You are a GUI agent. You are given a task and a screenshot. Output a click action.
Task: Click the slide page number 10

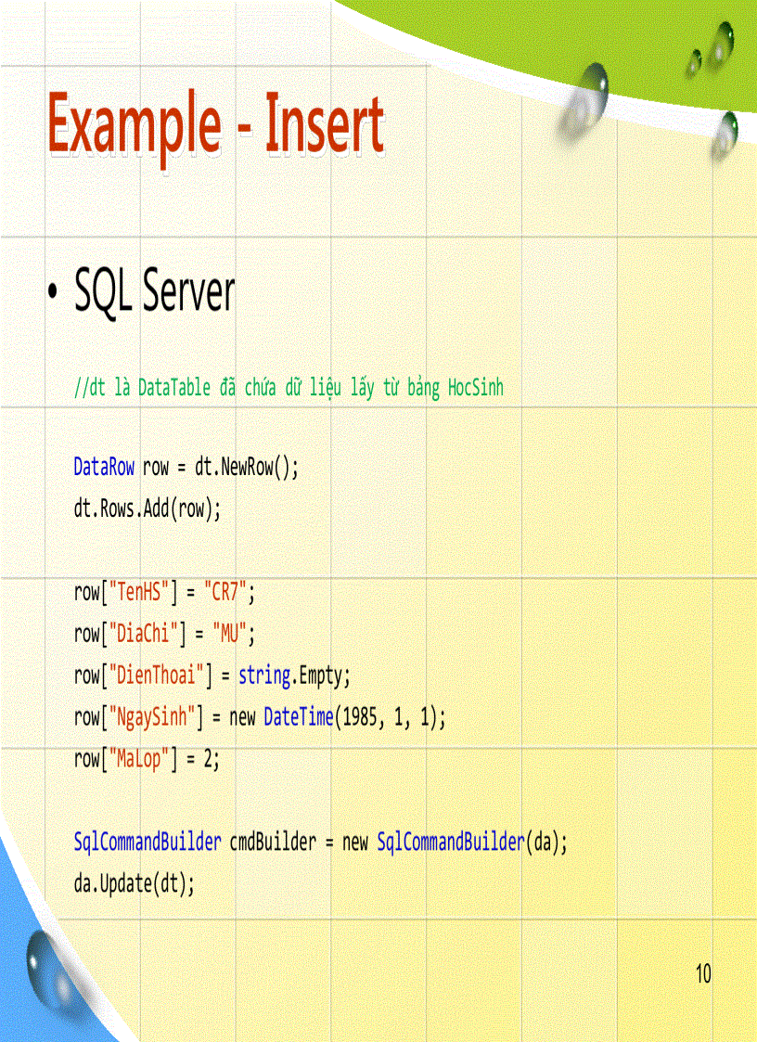coord(702,973)
